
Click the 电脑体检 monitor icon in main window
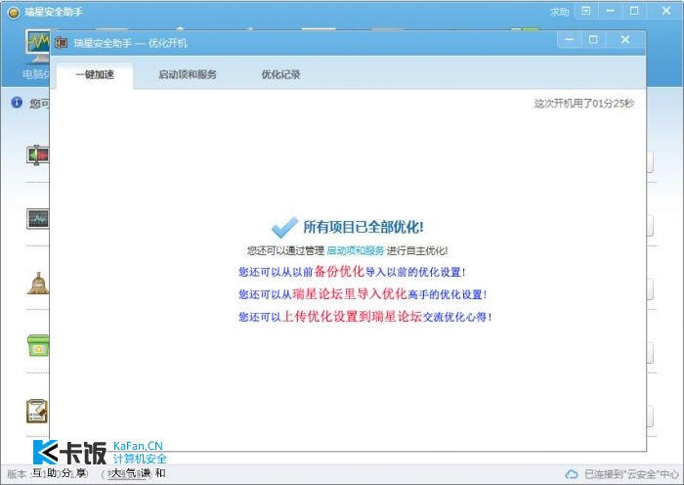(x=37, y=46)
